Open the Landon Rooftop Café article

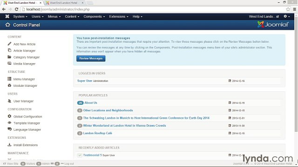97,133
